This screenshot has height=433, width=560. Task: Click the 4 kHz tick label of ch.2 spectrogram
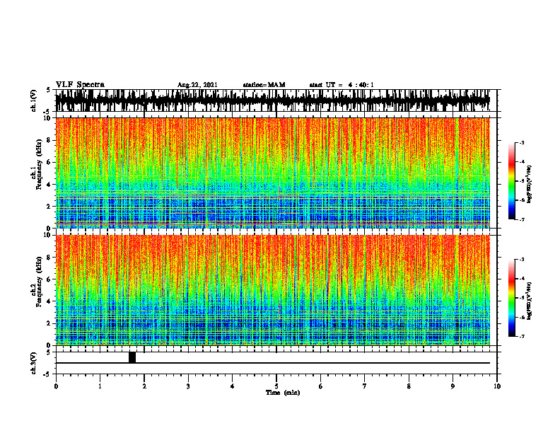[x=49, y=301]
